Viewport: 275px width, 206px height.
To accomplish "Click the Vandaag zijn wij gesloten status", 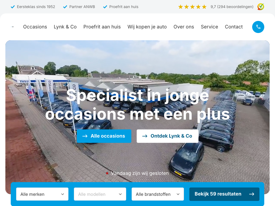I will (x=137, y=173).
